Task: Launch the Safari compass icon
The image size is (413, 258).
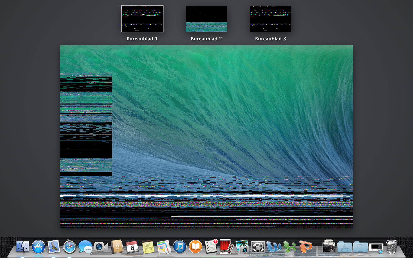Action: coord(70,247)
